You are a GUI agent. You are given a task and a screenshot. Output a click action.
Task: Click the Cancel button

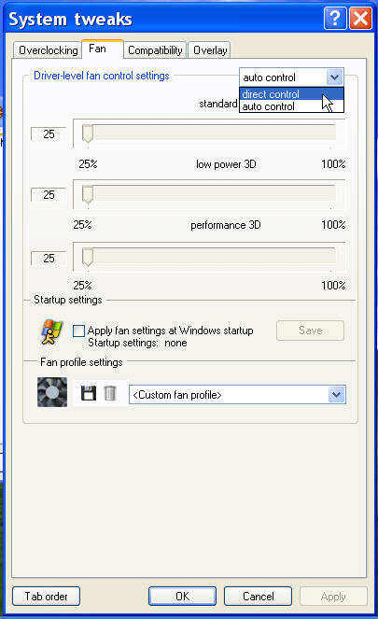[x=258, y=596]
